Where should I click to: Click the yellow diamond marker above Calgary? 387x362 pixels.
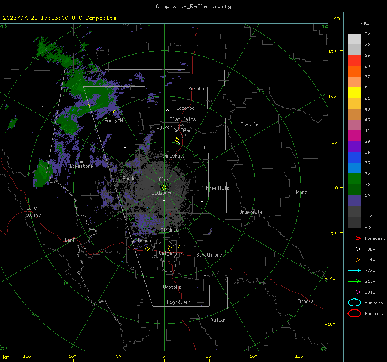[170, 248]
